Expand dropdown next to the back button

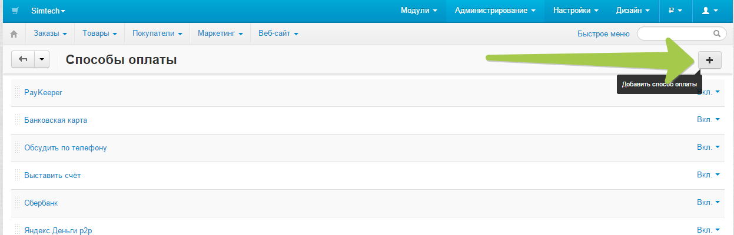[x=42, y=59]
